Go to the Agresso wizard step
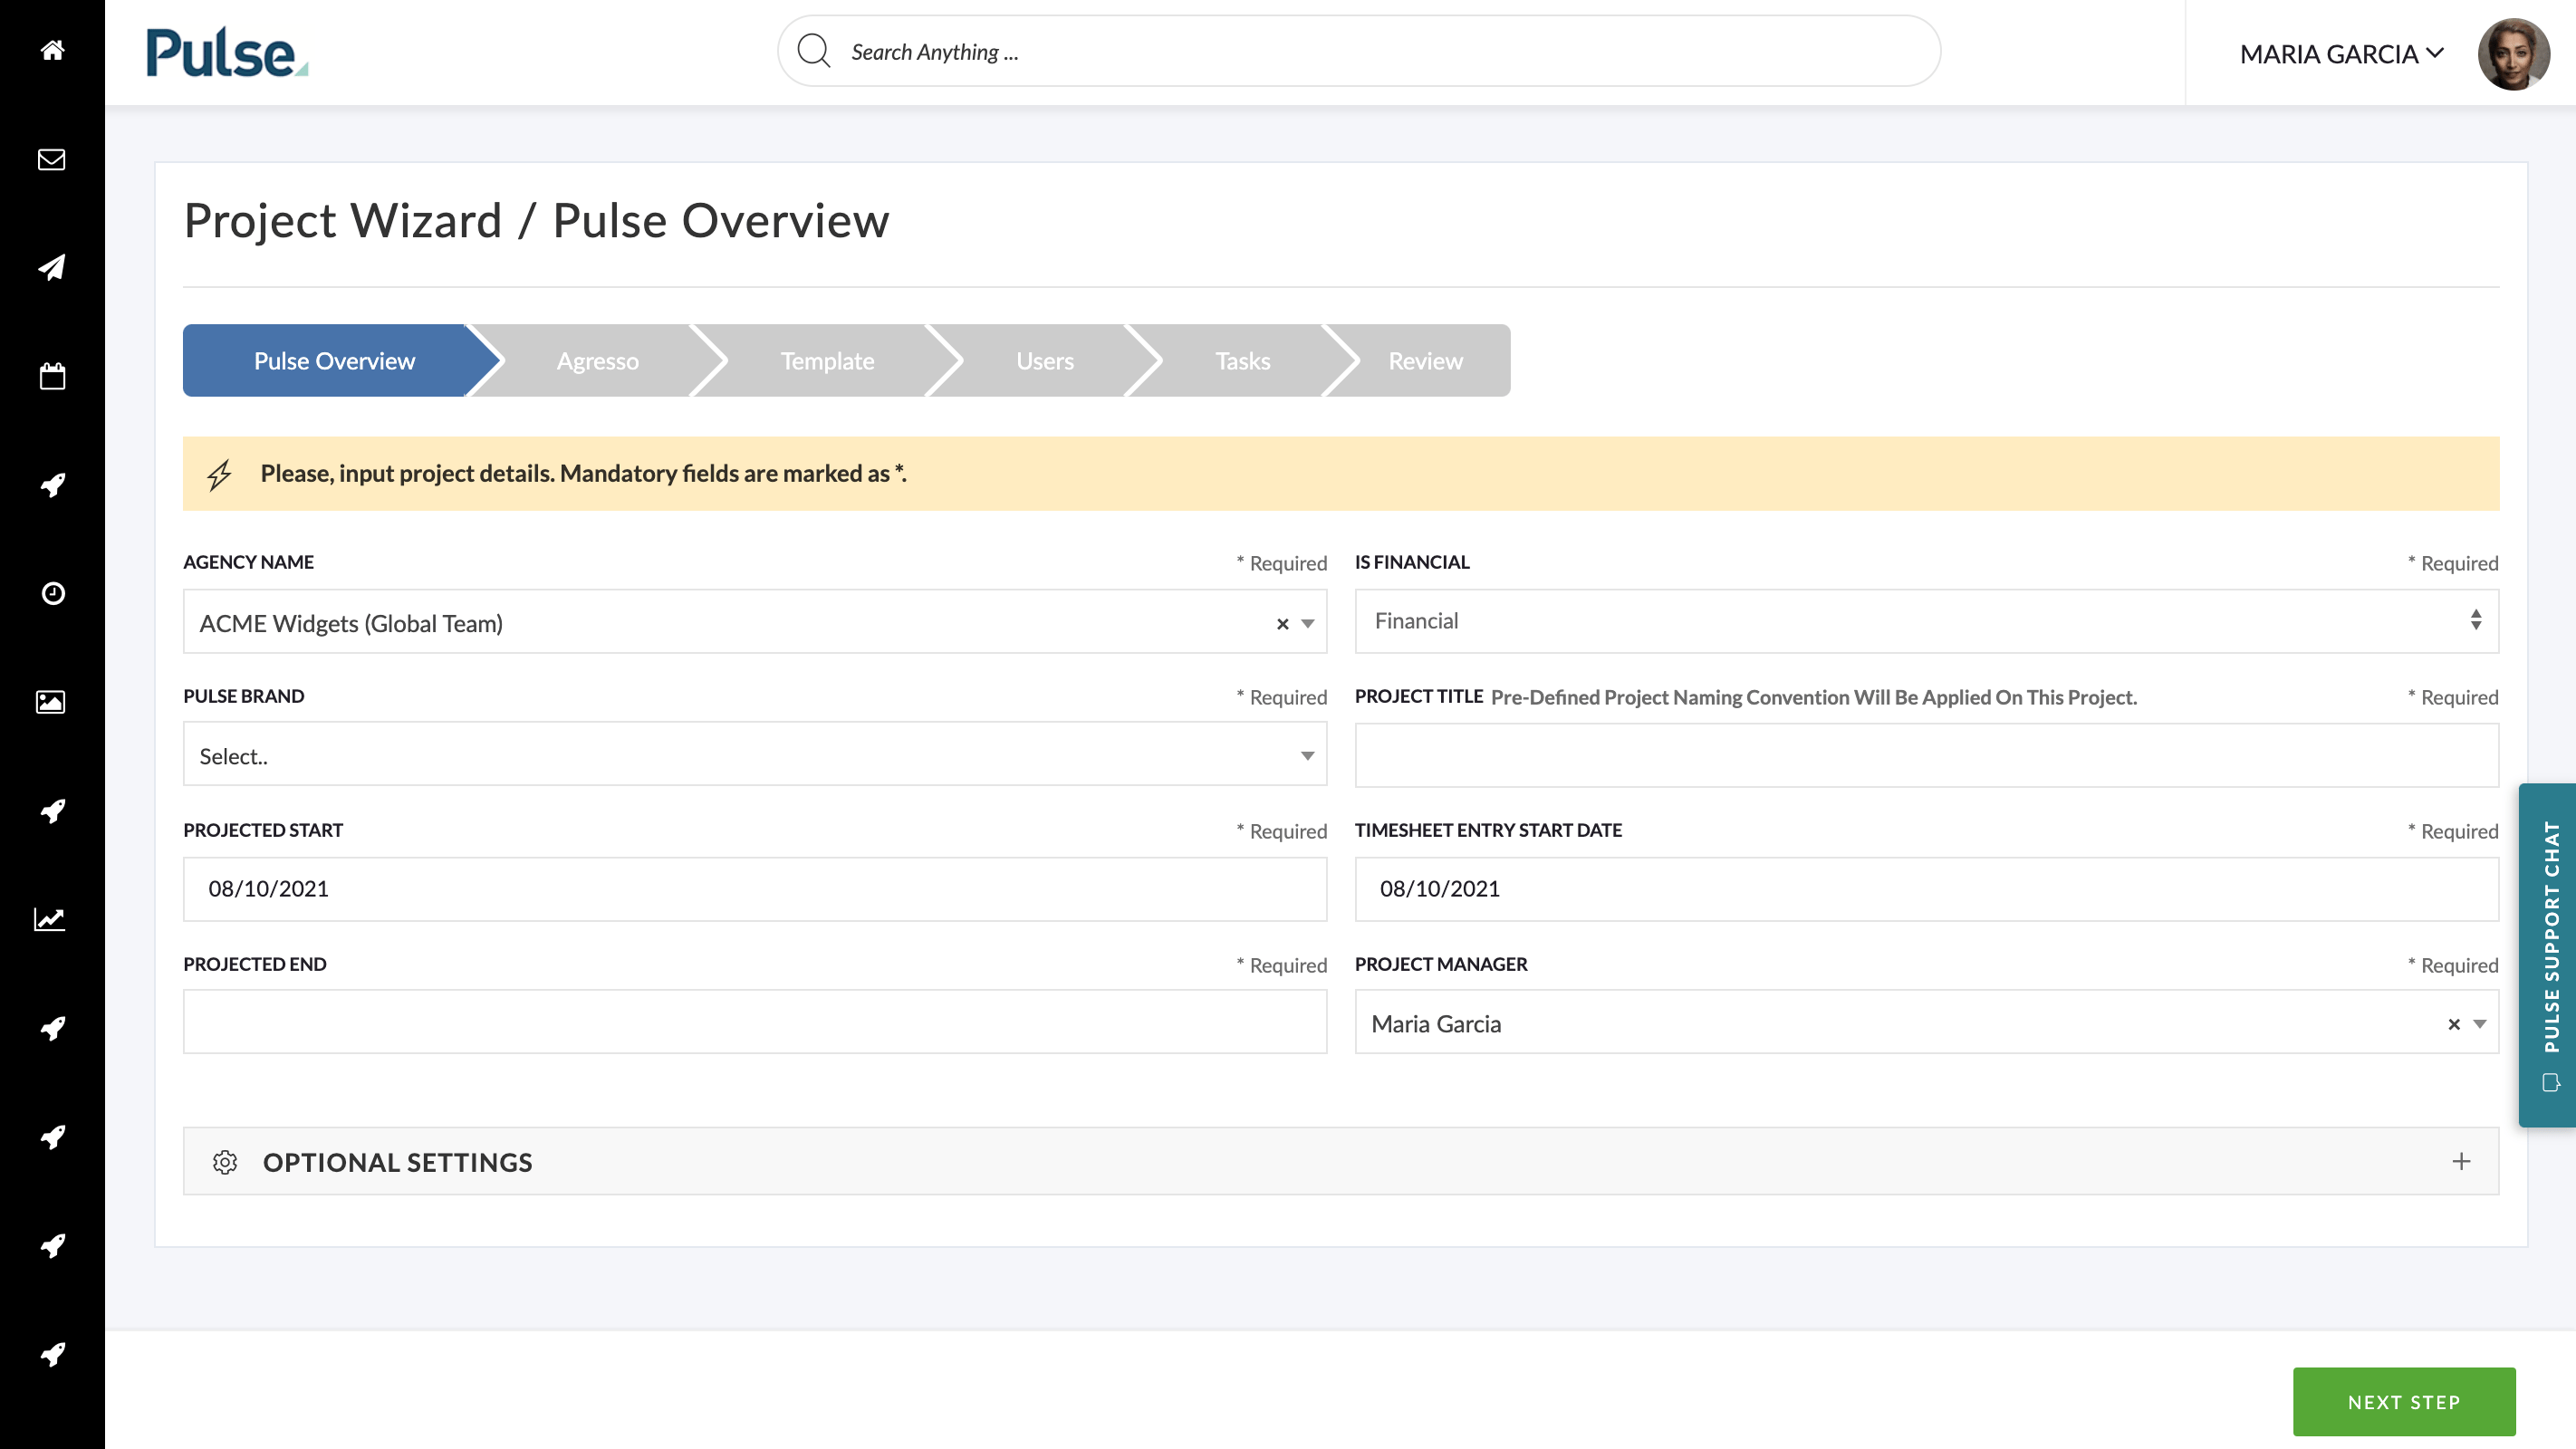This screenshot has height=1449, width=2576. pyautogui.click(x=598, y=361)
